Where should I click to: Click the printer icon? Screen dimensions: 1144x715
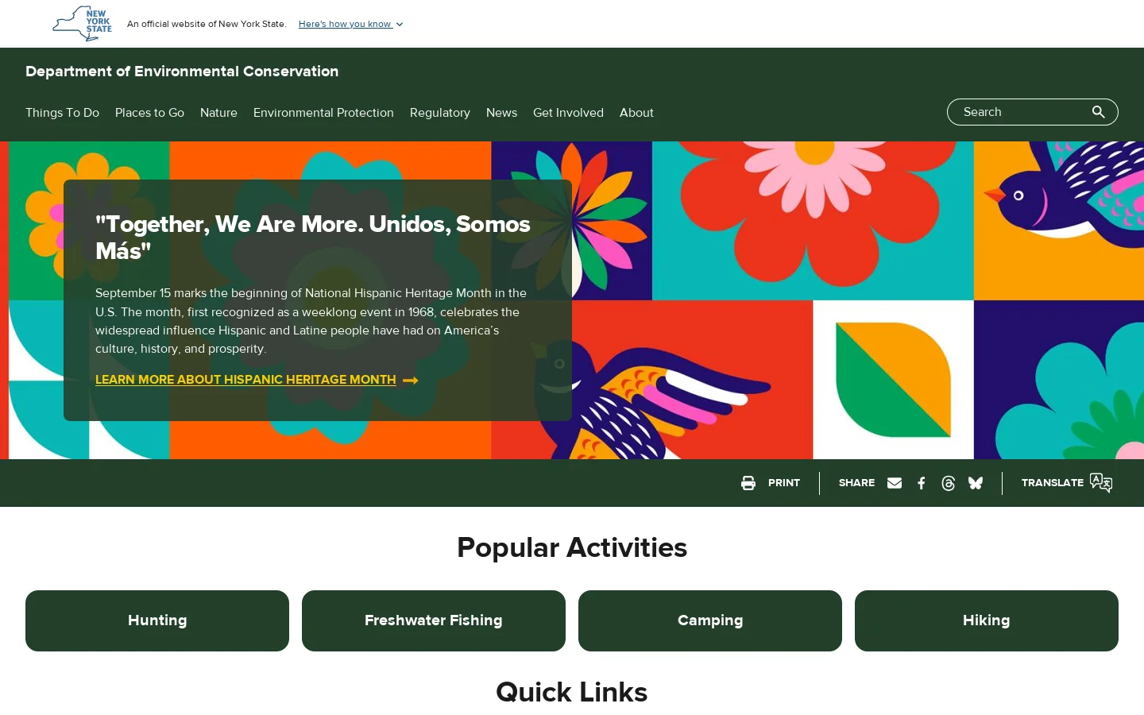(x=748, y=483)
